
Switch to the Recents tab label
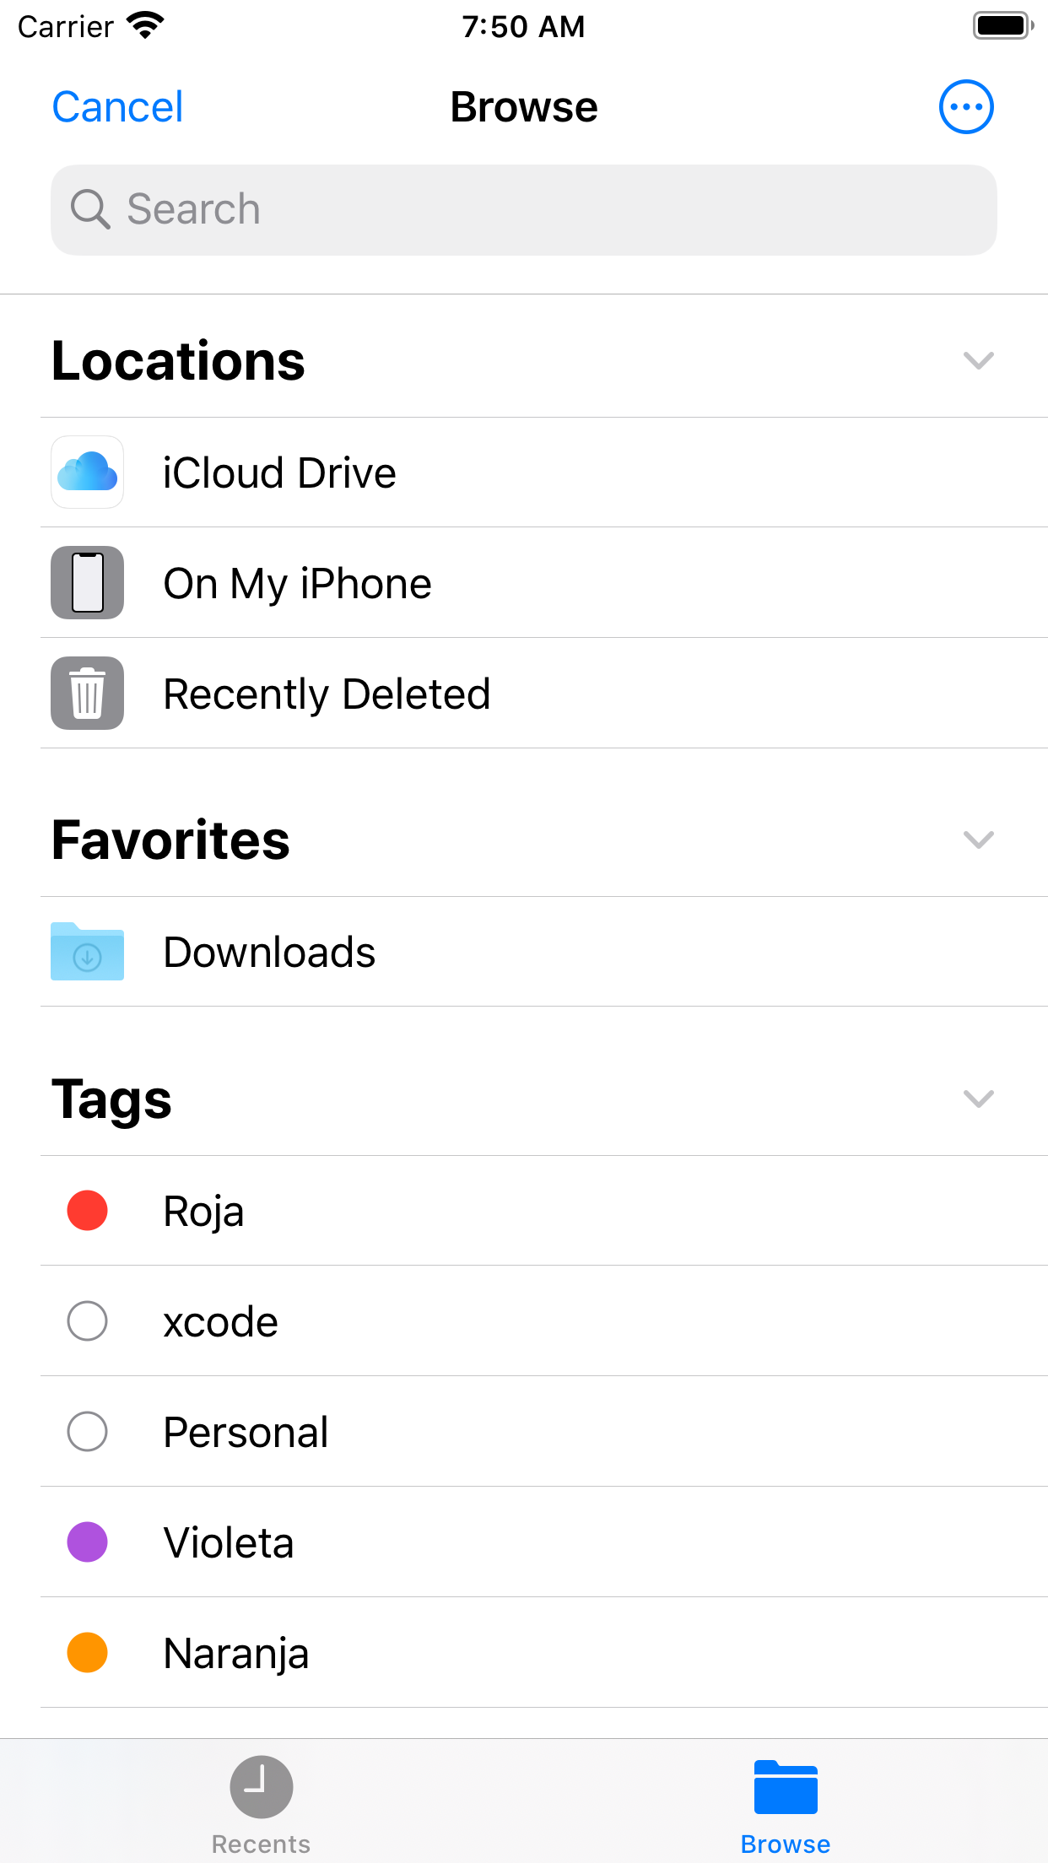pyautogui.click(x=261, y=1844)
